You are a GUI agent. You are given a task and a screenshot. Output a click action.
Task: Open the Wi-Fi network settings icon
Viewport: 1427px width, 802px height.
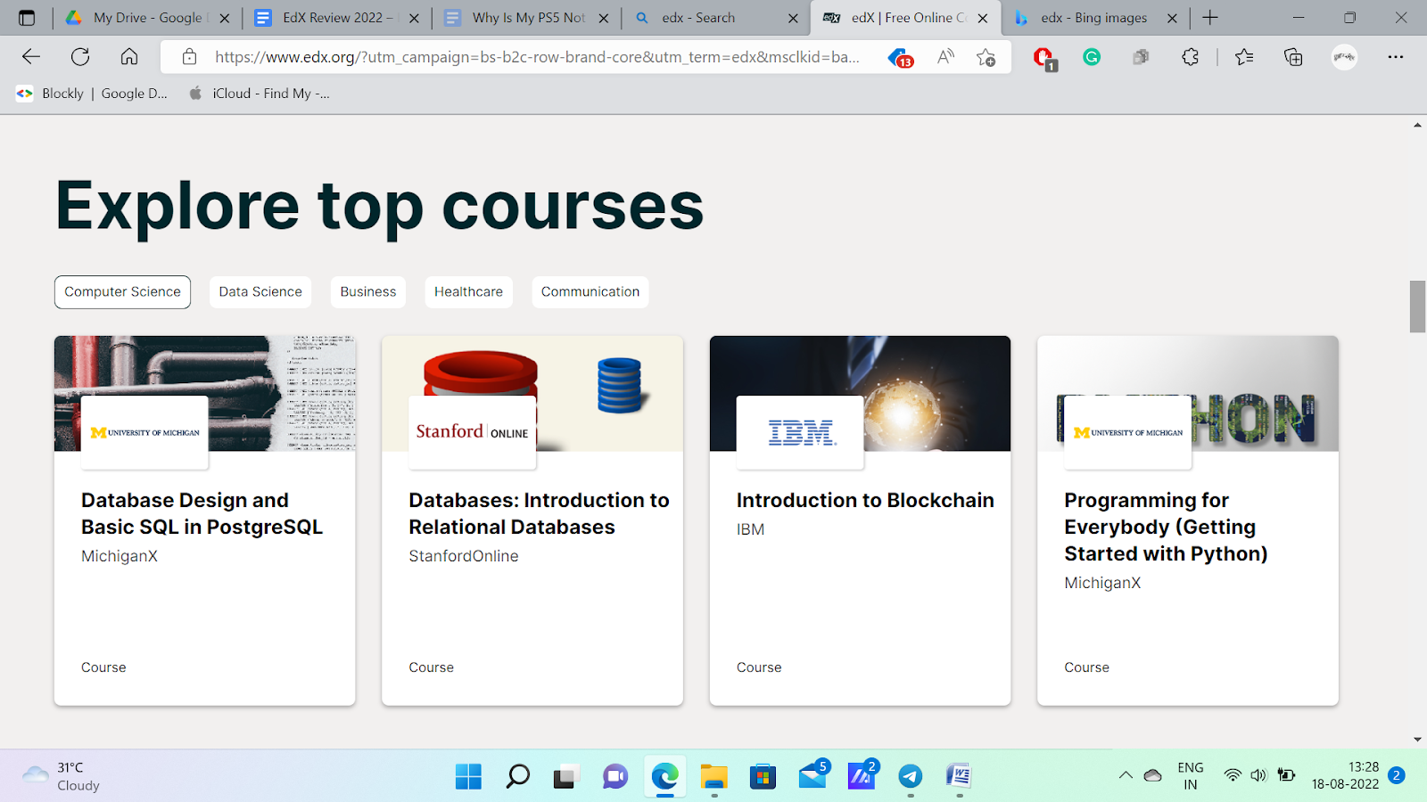pyautogui.click(x=1233, y=775)
